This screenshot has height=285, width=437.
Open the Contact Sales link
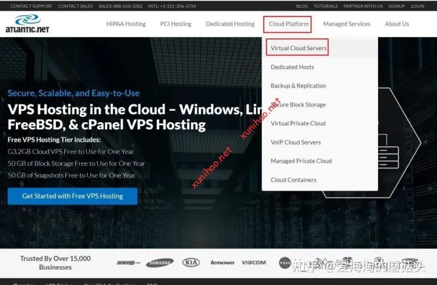[x=75, y=6]
